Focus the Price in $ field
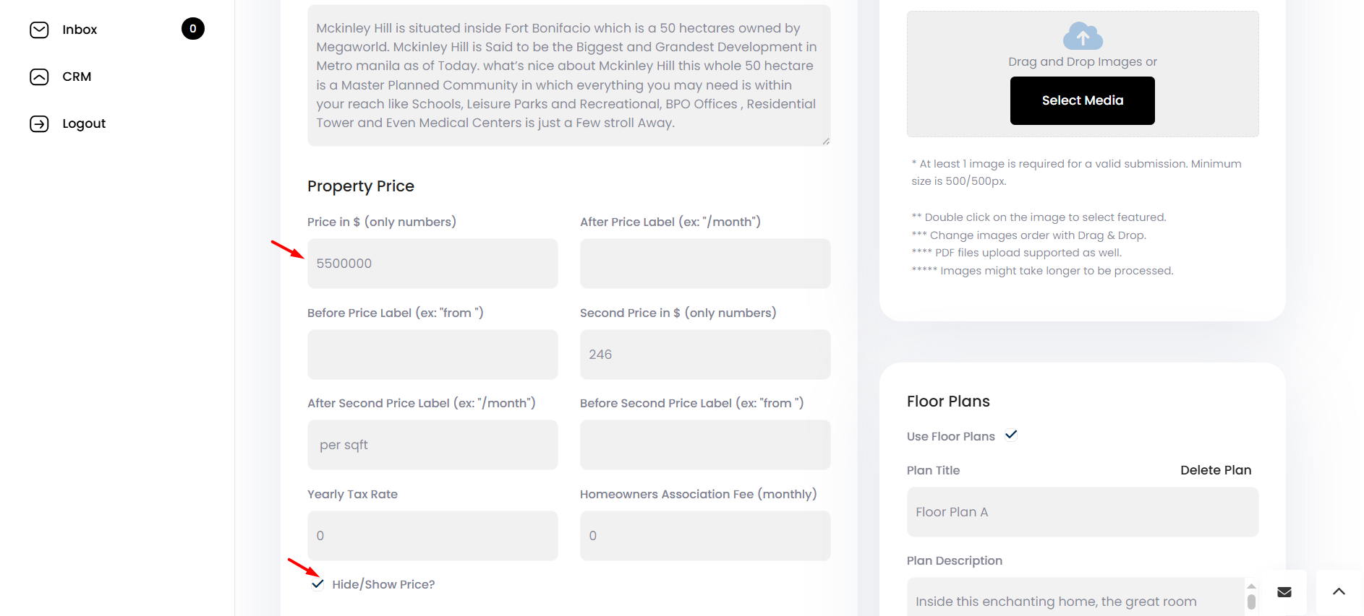 pos(432,264)
